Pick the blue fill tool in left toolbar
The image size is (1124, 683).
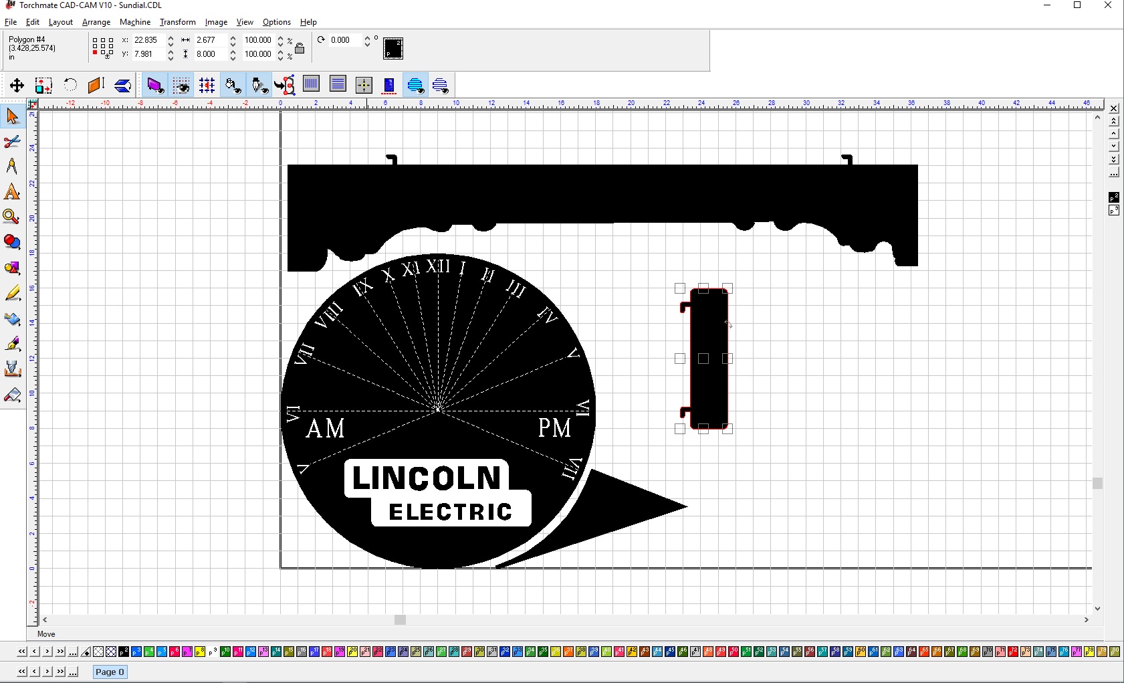click(x=12, y=318)
